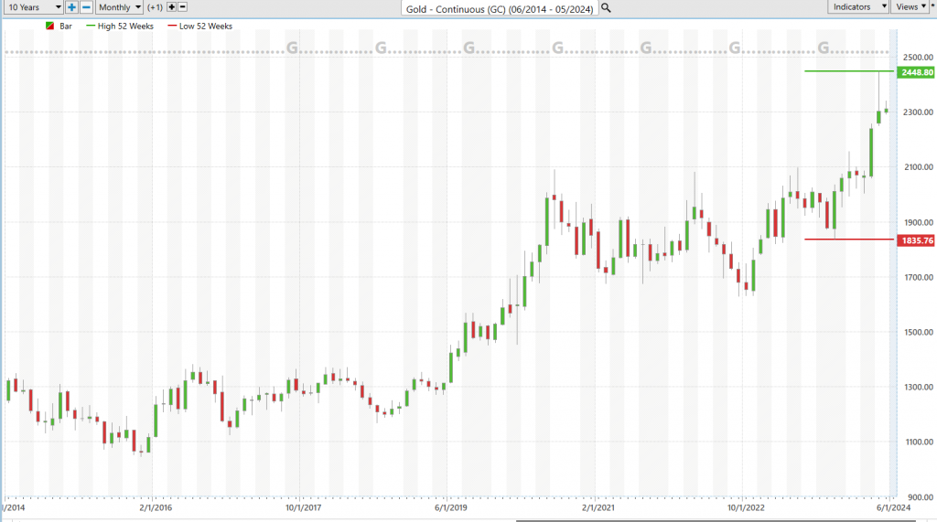Viewport: 937px width, 522px height.
Task: Click the last G marker near 2023
Action: pos(824,48)
